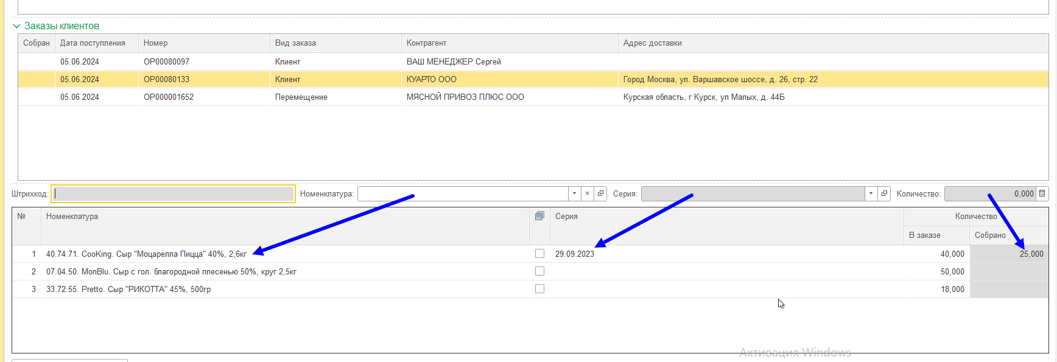This screenshot has height=362, width=1057.
Task: Click contractor ВАШ МЕНЕДЖЕР Сергей
Action: coord(454,61)
